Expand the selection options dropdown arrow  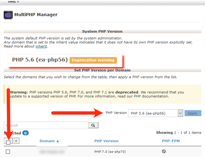click(x=16, y=141)
